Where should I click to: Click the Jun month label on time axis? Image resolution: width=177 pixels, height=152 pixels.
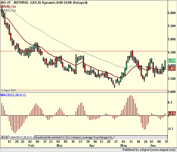pyautogui.click(x=153, y=146)
